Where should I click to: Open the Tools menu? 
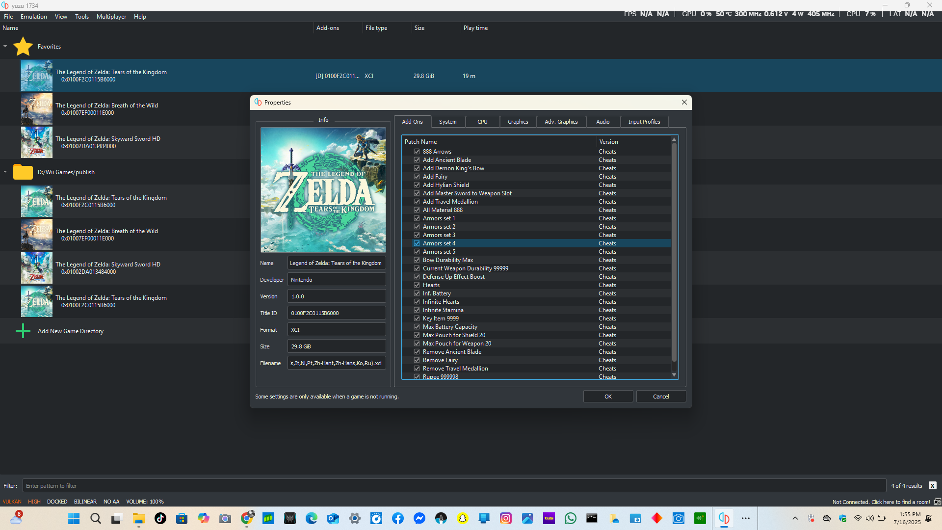[82, 17]
